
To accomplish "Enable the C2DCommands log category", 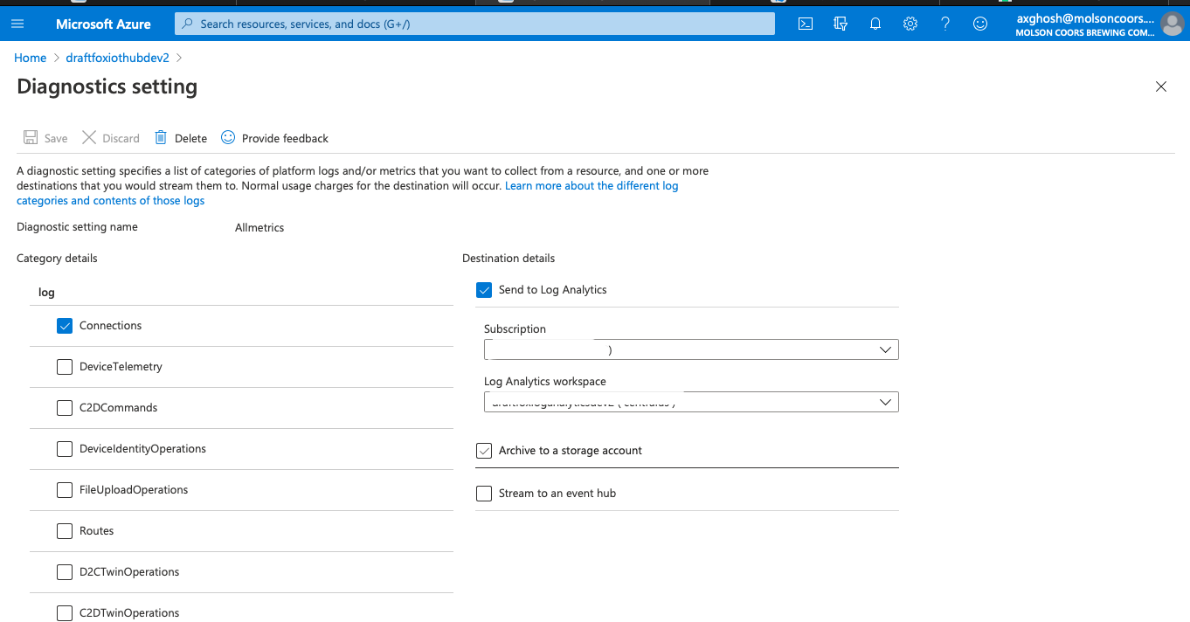I will click(x=65, y=408).
